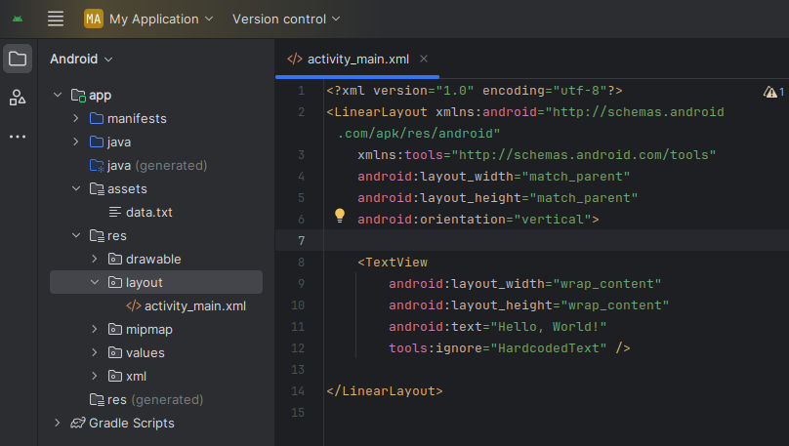The image size is (789, 446).
Task: Click the res (generated) folder icon
Action: point(97,400)
